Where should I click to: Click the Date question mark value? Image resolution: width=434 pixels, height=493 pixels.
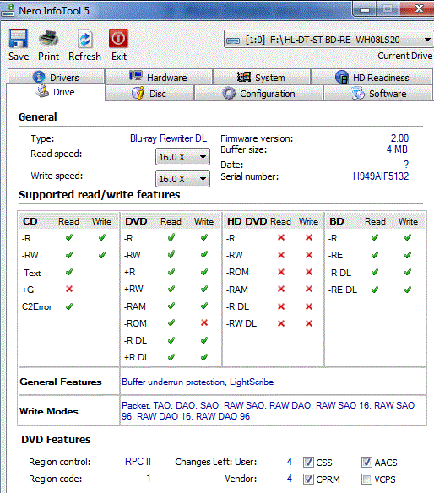point(406,164)
